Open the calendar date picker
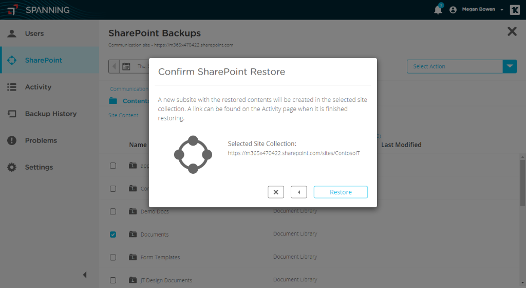The height and width of the screenshot is (288, 526). click(126, 66)
